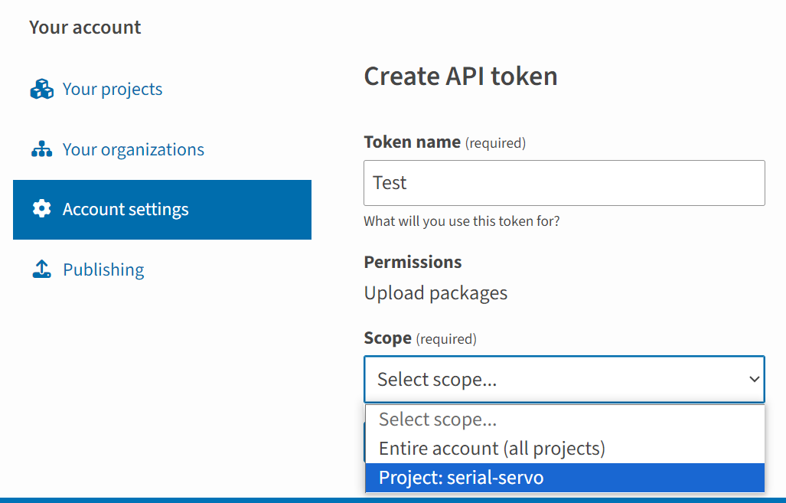Go to Account settings page
The height and width of the screenshot is (503, 786).
pyautogui.click(x=162, y=210)
